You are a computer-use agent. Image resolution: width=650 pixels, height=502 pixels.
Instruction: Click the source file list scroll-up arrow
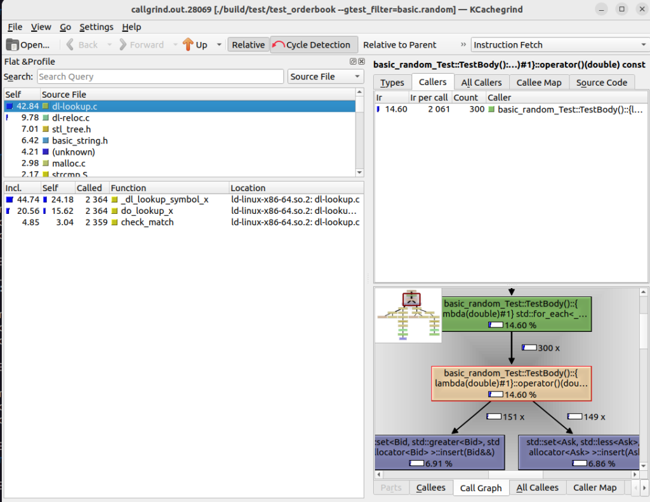pos(359,92)
